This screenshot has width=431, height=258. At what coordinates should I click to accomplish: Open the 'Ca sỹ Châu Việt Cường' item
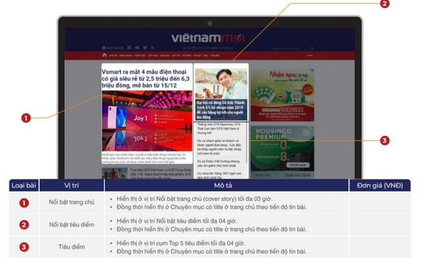click(x=218, y=163)
